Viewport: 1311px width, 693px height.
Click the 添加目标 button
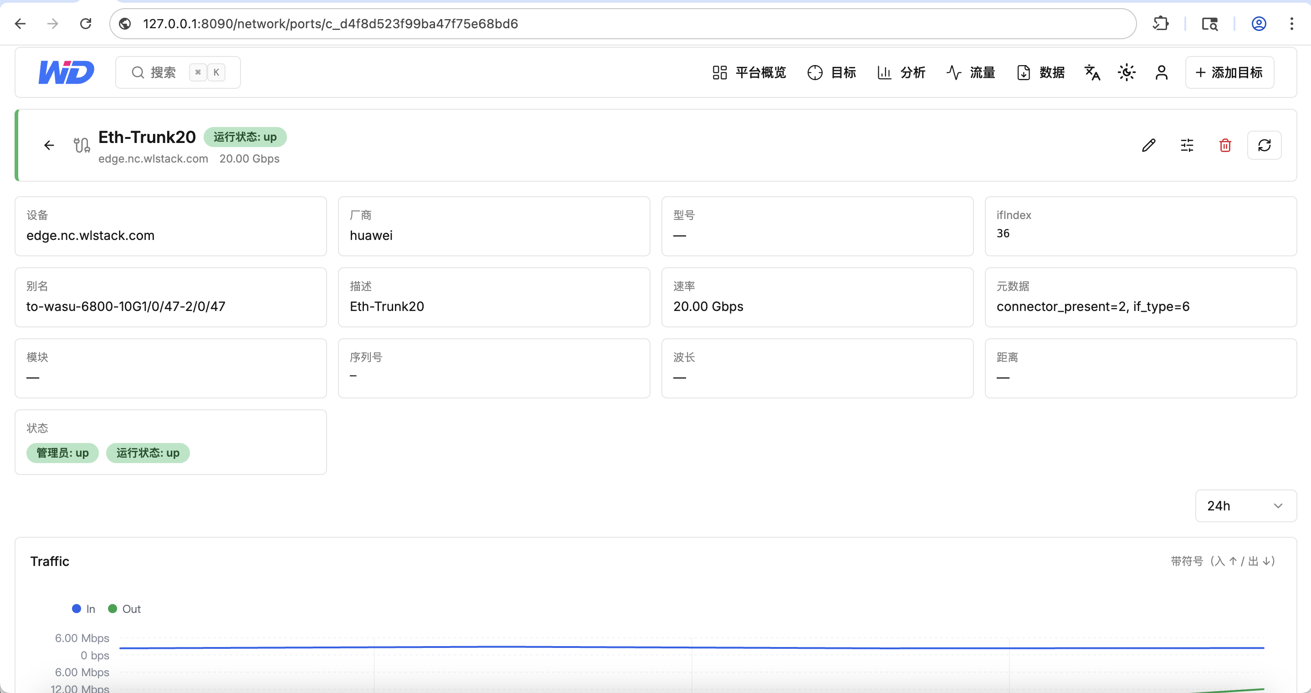(1229, 72)
